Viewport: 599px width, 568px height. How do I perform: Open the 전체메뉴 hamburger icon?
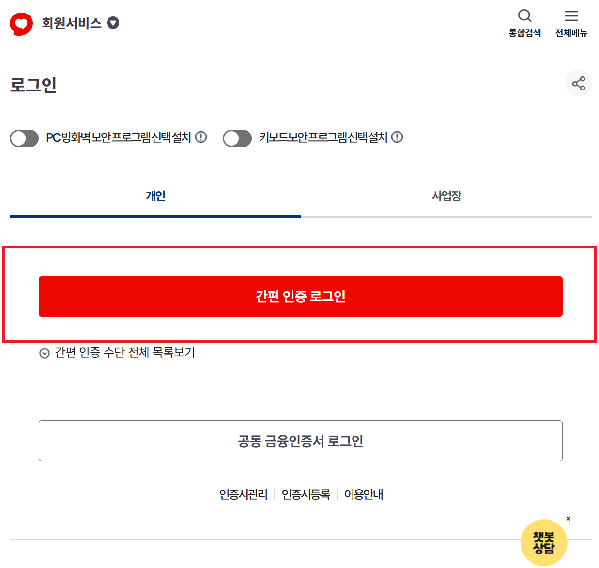click(571, 16)
